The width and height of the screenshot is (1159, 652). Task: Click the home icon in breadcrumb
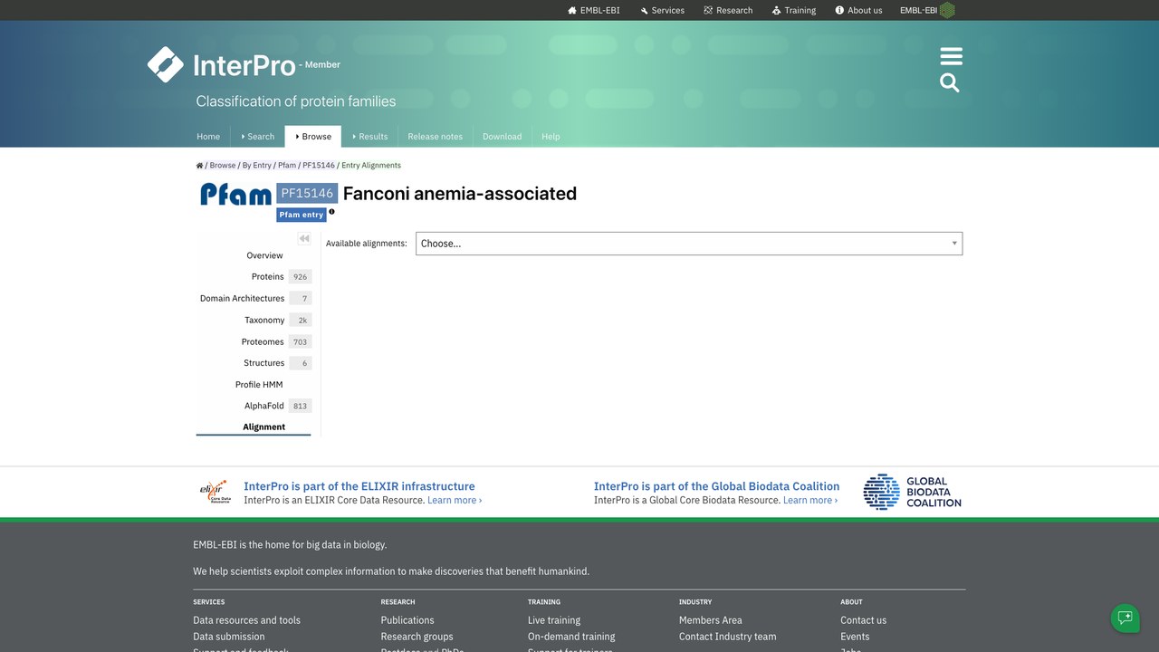(x=199, y=165)
